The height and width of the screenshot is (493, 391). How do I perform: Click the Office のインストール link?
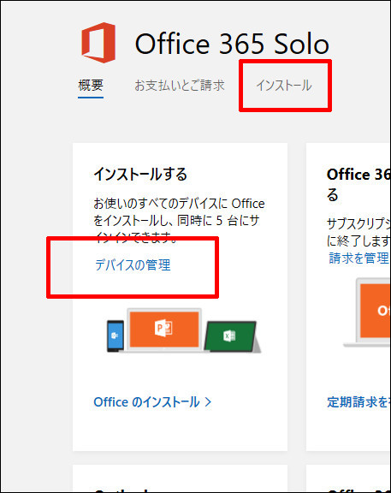click(x=146, y=401)
